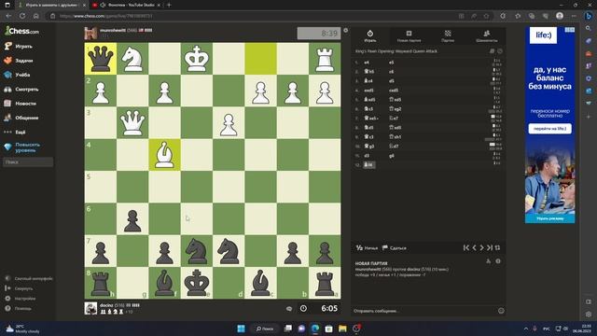Screen dimensions: 597x336
Task: Click the info icon by opening name
Action: (500, 51)
